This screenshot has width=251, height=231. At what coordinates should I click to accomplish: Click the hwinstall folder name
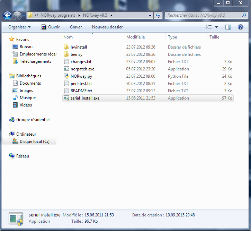[79, 47]
